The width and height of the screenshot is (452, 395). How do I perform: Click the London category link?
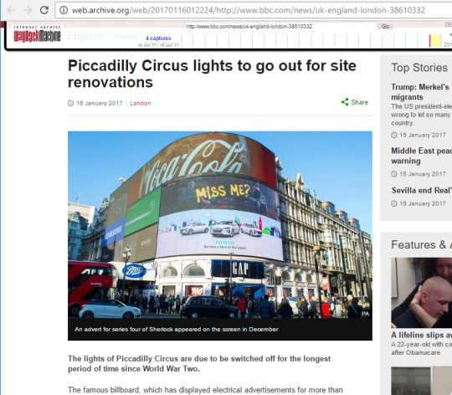(140, 103)
